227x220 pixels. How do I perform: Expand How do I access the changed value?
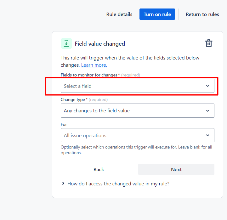pyautogui.click(x=118, y=183)
